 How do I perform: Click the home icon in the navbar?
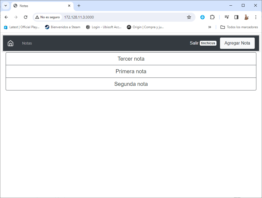(11, 43)
